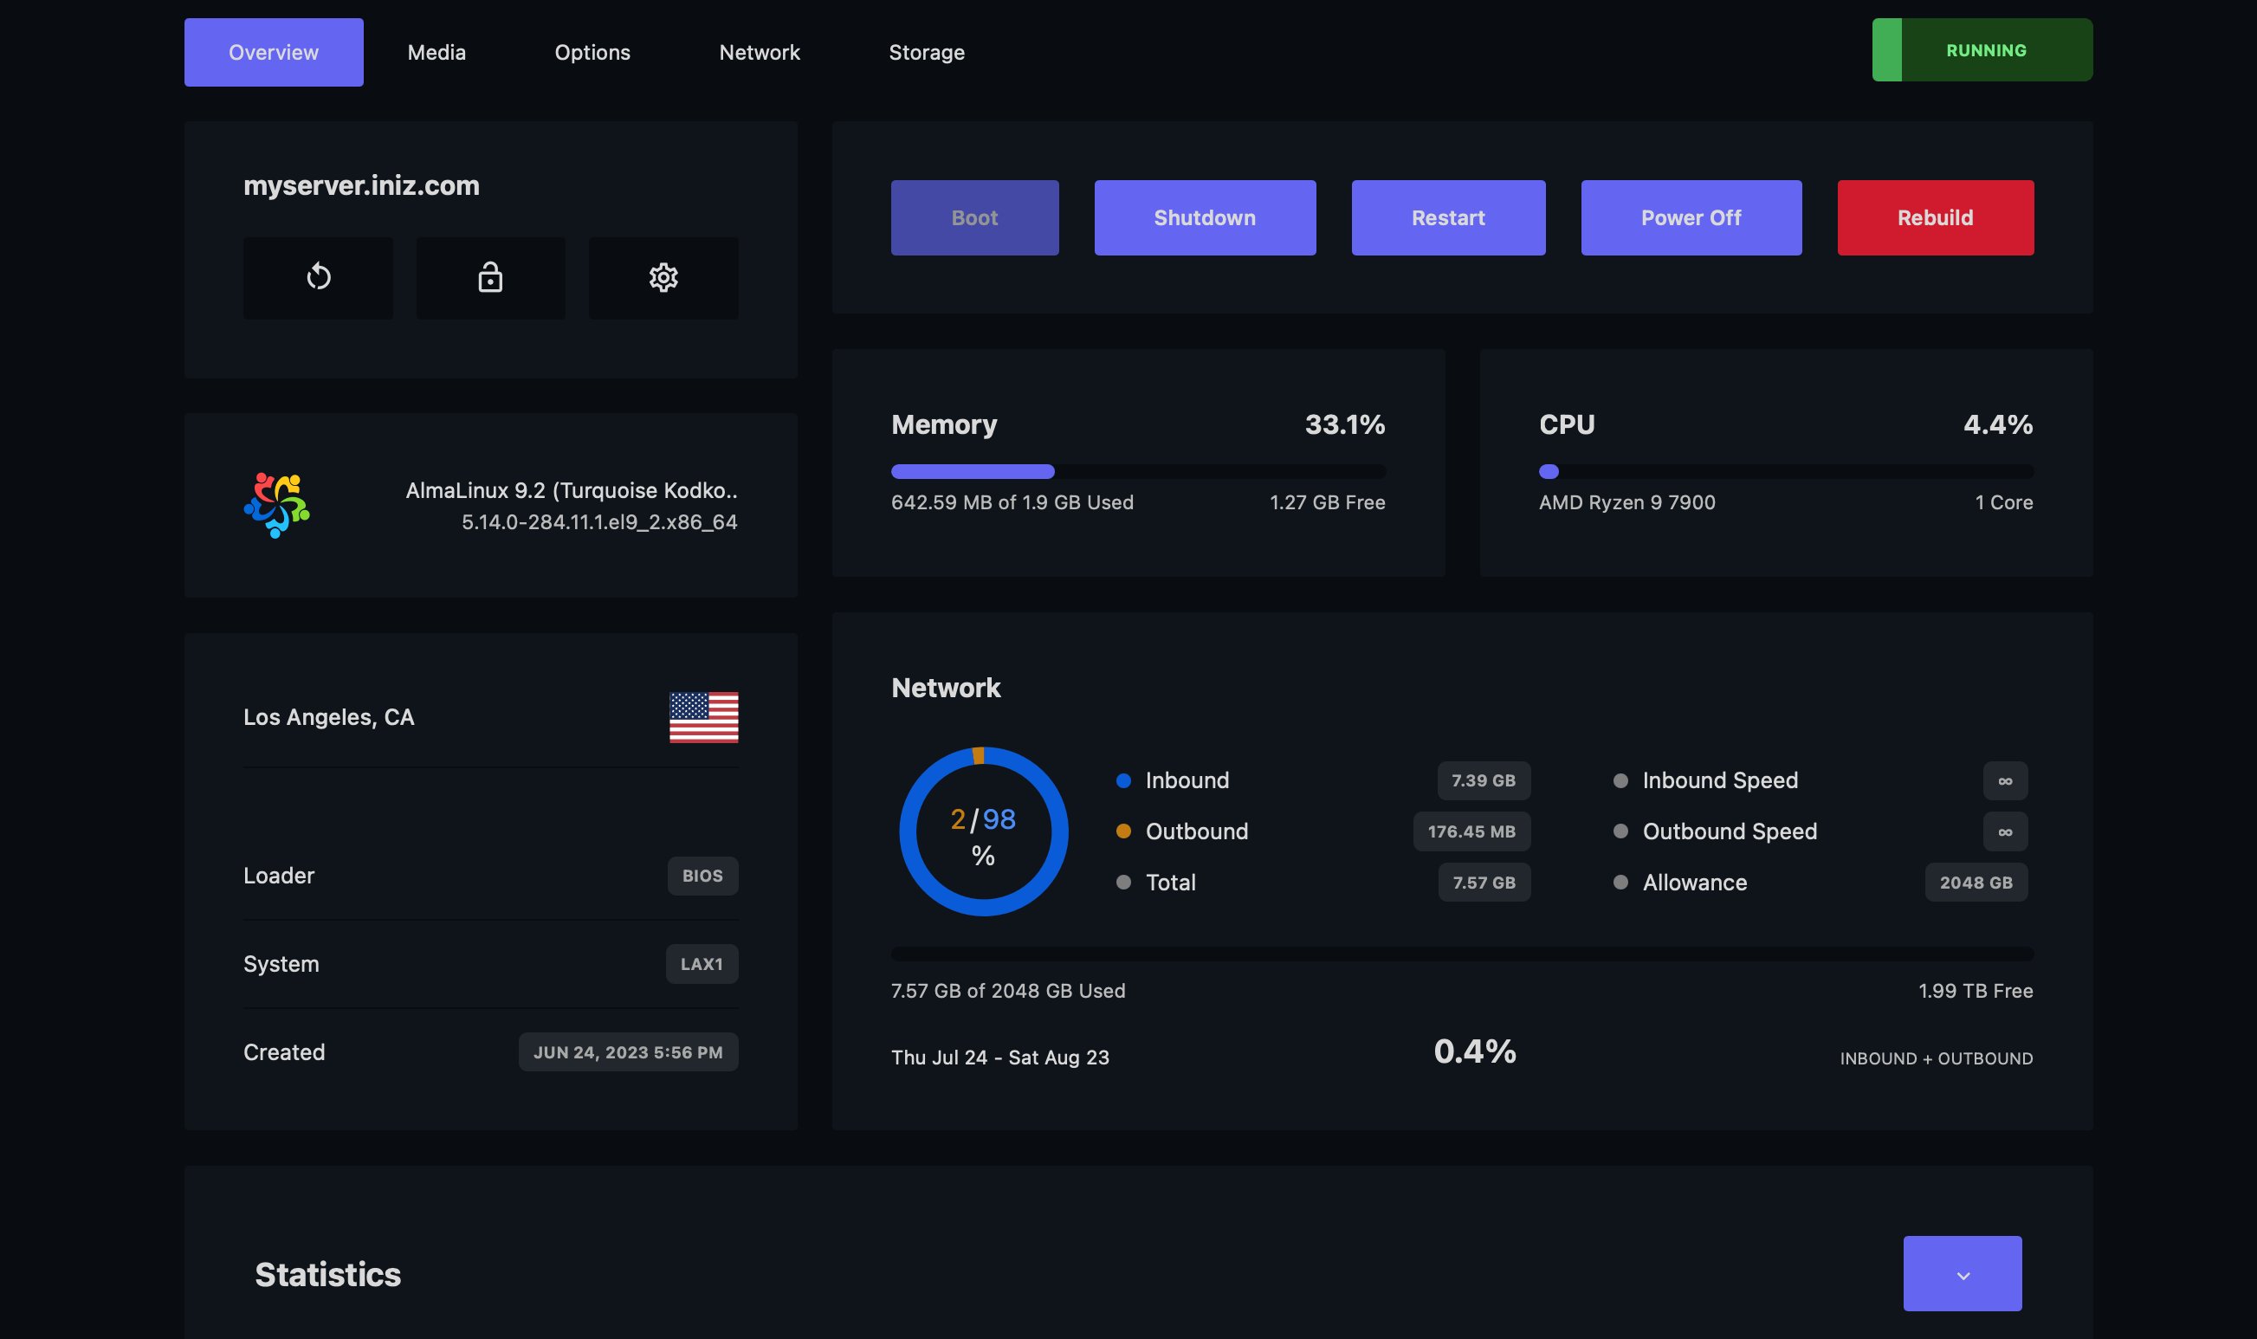Click the US flag next to Los Angeles
The height and width of the screenshot is (1339, 2257).
703,716
